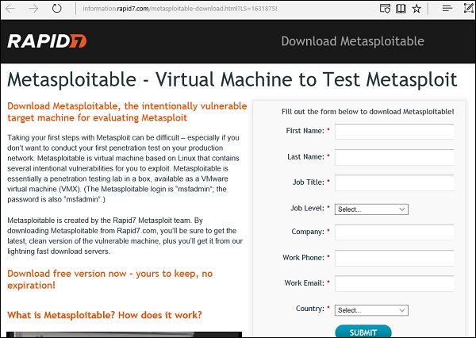Click the Work Phone input field

pos(394,258)
